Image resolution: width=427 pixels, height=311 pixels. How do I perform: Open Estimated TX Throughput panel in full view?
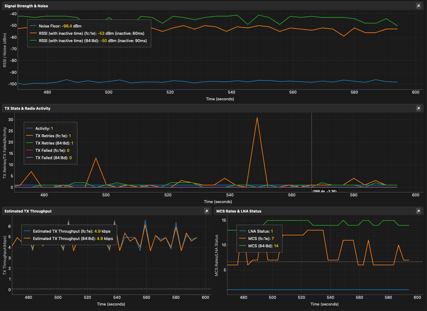click(206, 211)
